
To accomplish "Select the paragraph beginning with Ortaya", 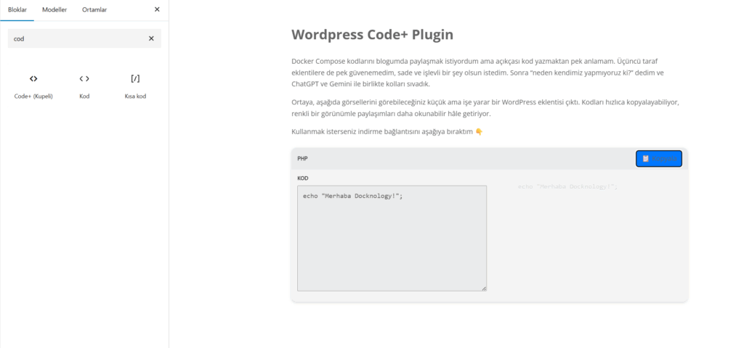I will pyautogui.click(x=485, y=108).
